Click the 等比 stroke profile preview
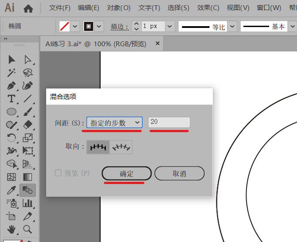The width and height of the screenshot is (297, 242). [x=203, y=26]
